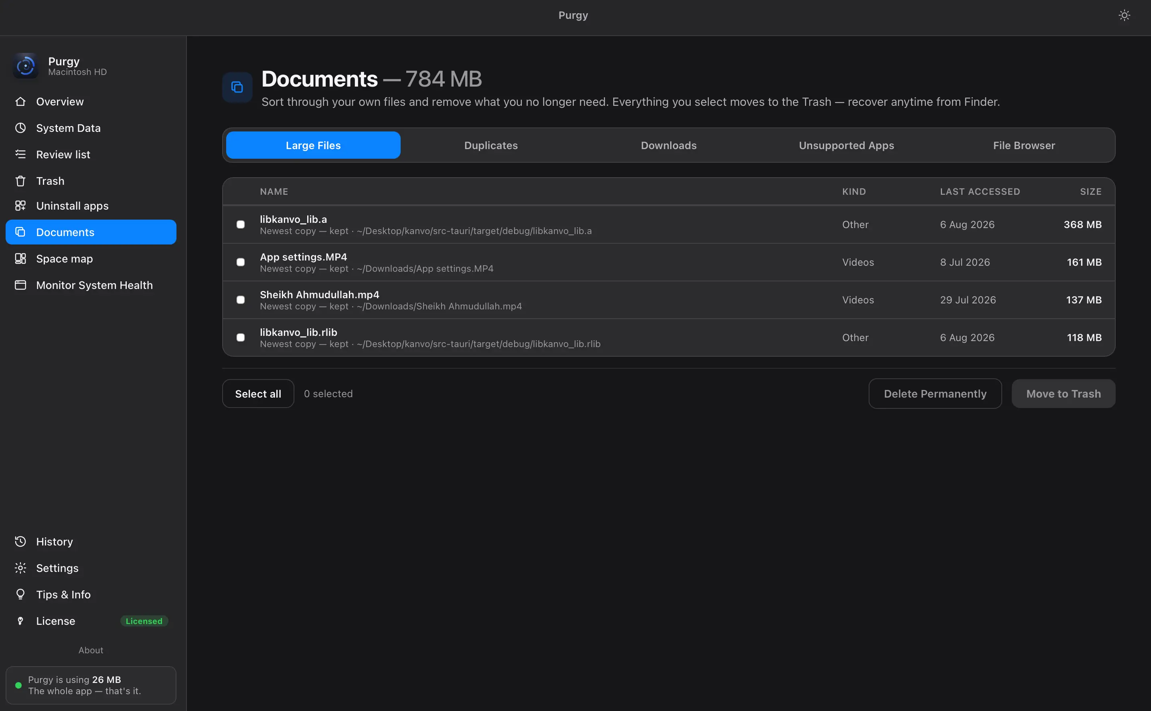Check the App settings.MP4 checkbox
The width and height of the screenshot is (1151, 711).
click(x=241, y=262)
